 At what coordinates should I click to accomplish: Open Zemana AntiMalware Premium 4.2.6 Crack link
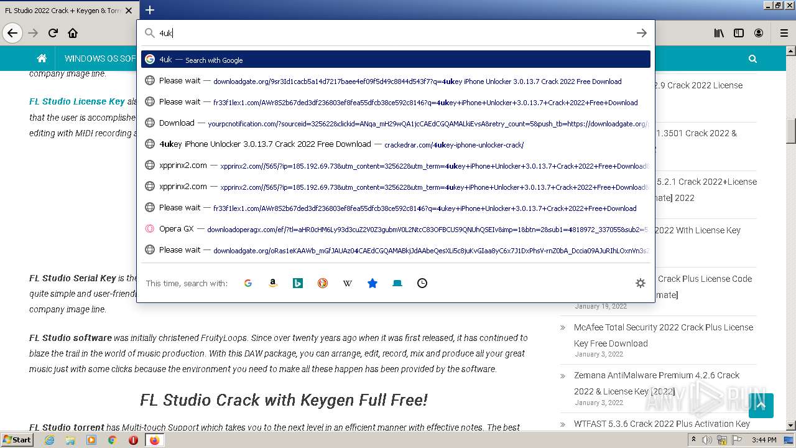[x=657, y=383]
